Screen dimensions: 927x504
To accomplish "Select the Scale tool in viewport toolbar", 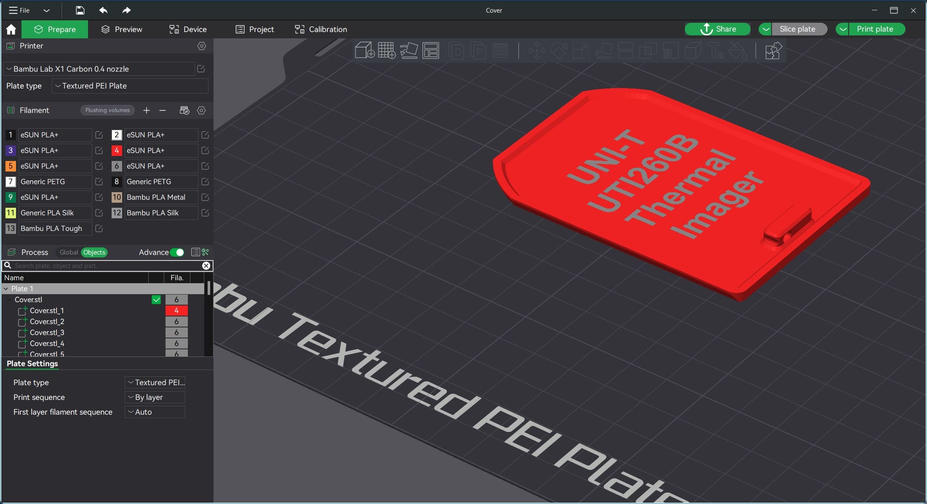I will (581, 51).
